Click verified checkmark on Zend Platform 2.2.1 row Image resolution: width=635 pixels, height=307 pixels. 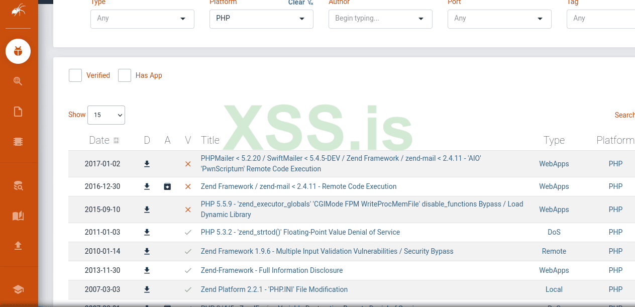coord(188,289)
